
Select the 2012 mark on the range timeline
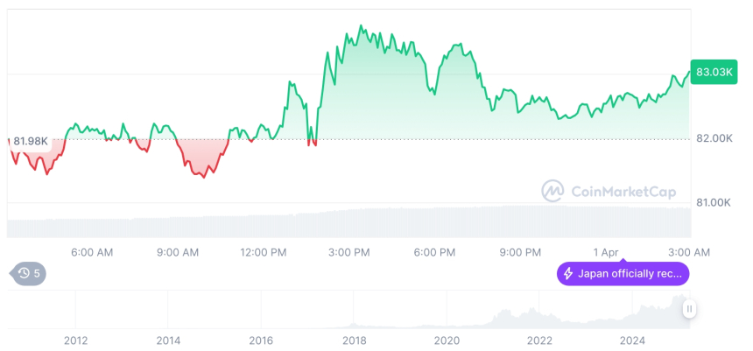click(75, 340)
